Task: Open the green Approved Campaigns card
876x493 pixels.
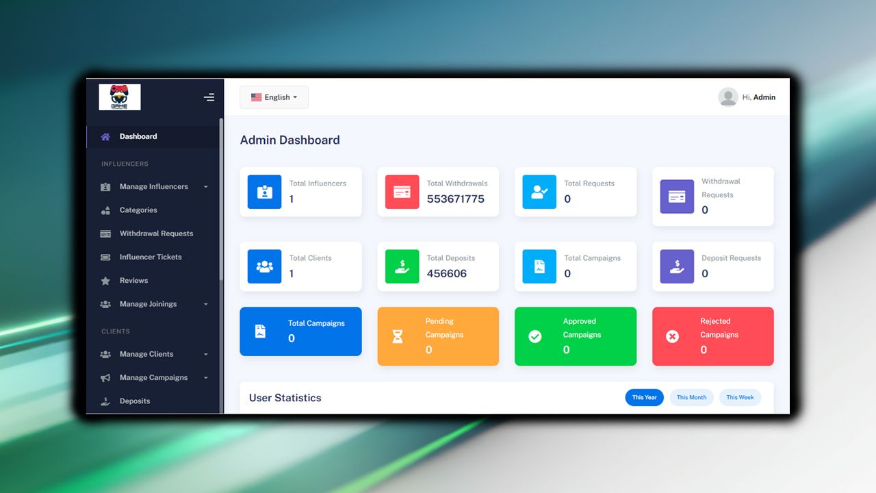Action: (x=576, y=336)
